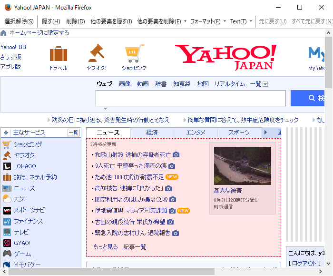
Task: Show more news tabs with right arrow
Action: coord(265,133)
